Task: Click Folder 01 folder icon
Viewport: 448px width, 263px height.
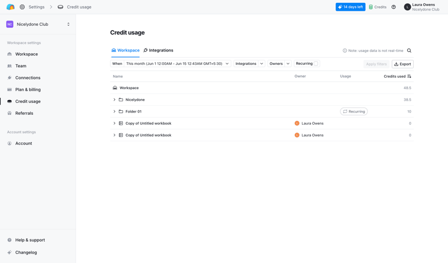Action: click(x=121, y=111)
